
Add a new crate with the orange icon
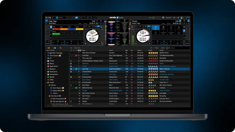coord(48,48)
